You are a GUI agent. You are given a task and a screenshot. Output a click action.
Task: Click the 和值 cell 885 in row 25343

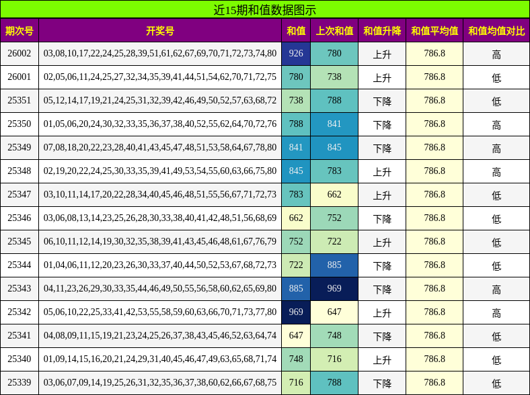pyautogui.click(x=296, y=289)
